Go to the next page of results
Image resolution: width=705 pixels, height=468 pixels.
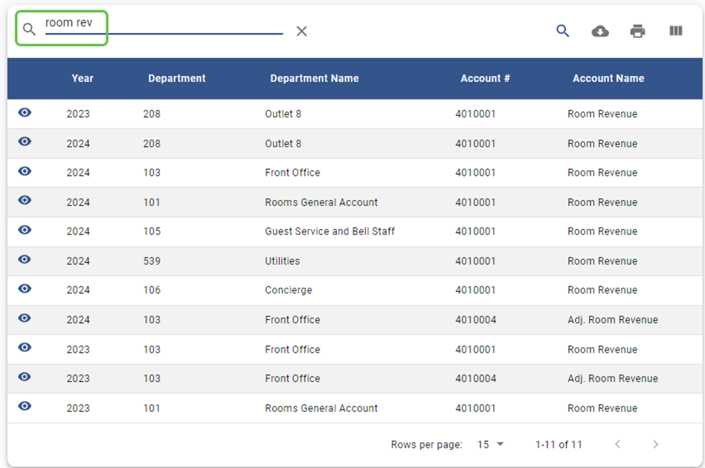655,445
